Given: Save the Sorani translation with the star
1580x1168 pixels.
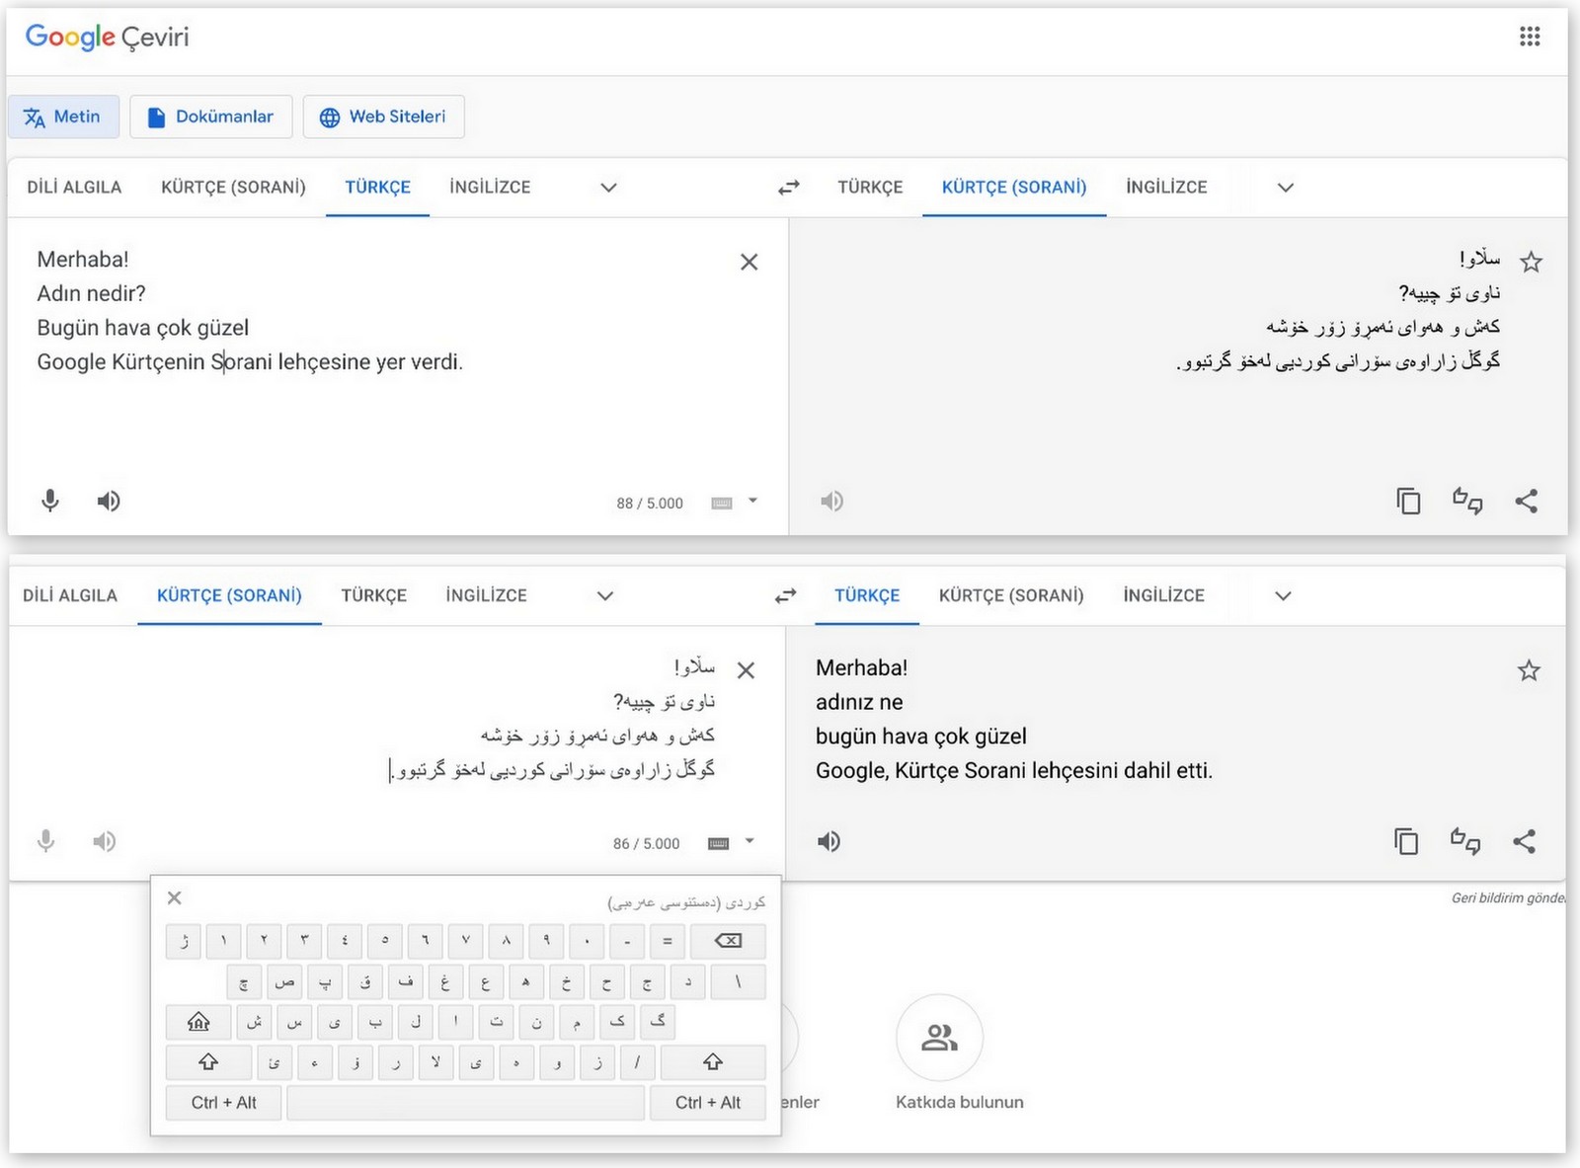Looking at the screenshot, I should point(1531,262).
